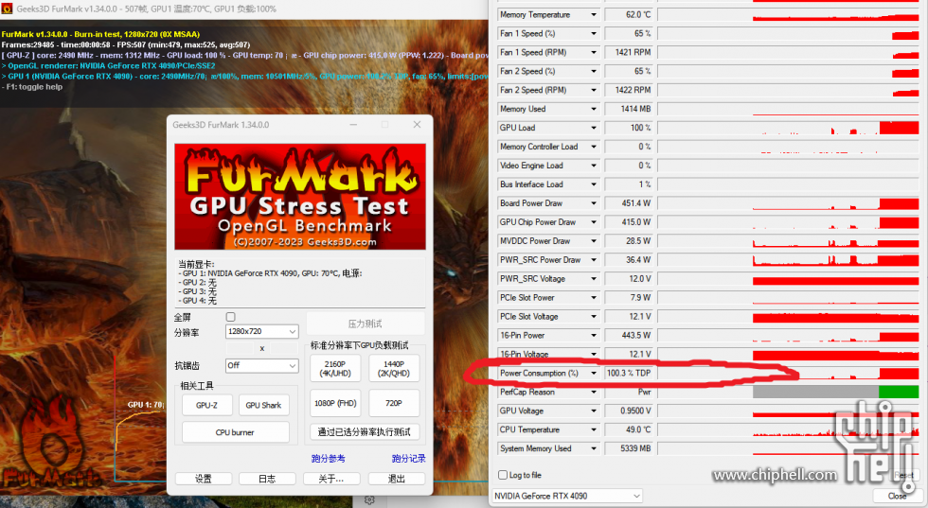Expand the Power Consumption (%) dropdown
The image size is (928, 508).
pyautogui.click(x=594, y=373)
